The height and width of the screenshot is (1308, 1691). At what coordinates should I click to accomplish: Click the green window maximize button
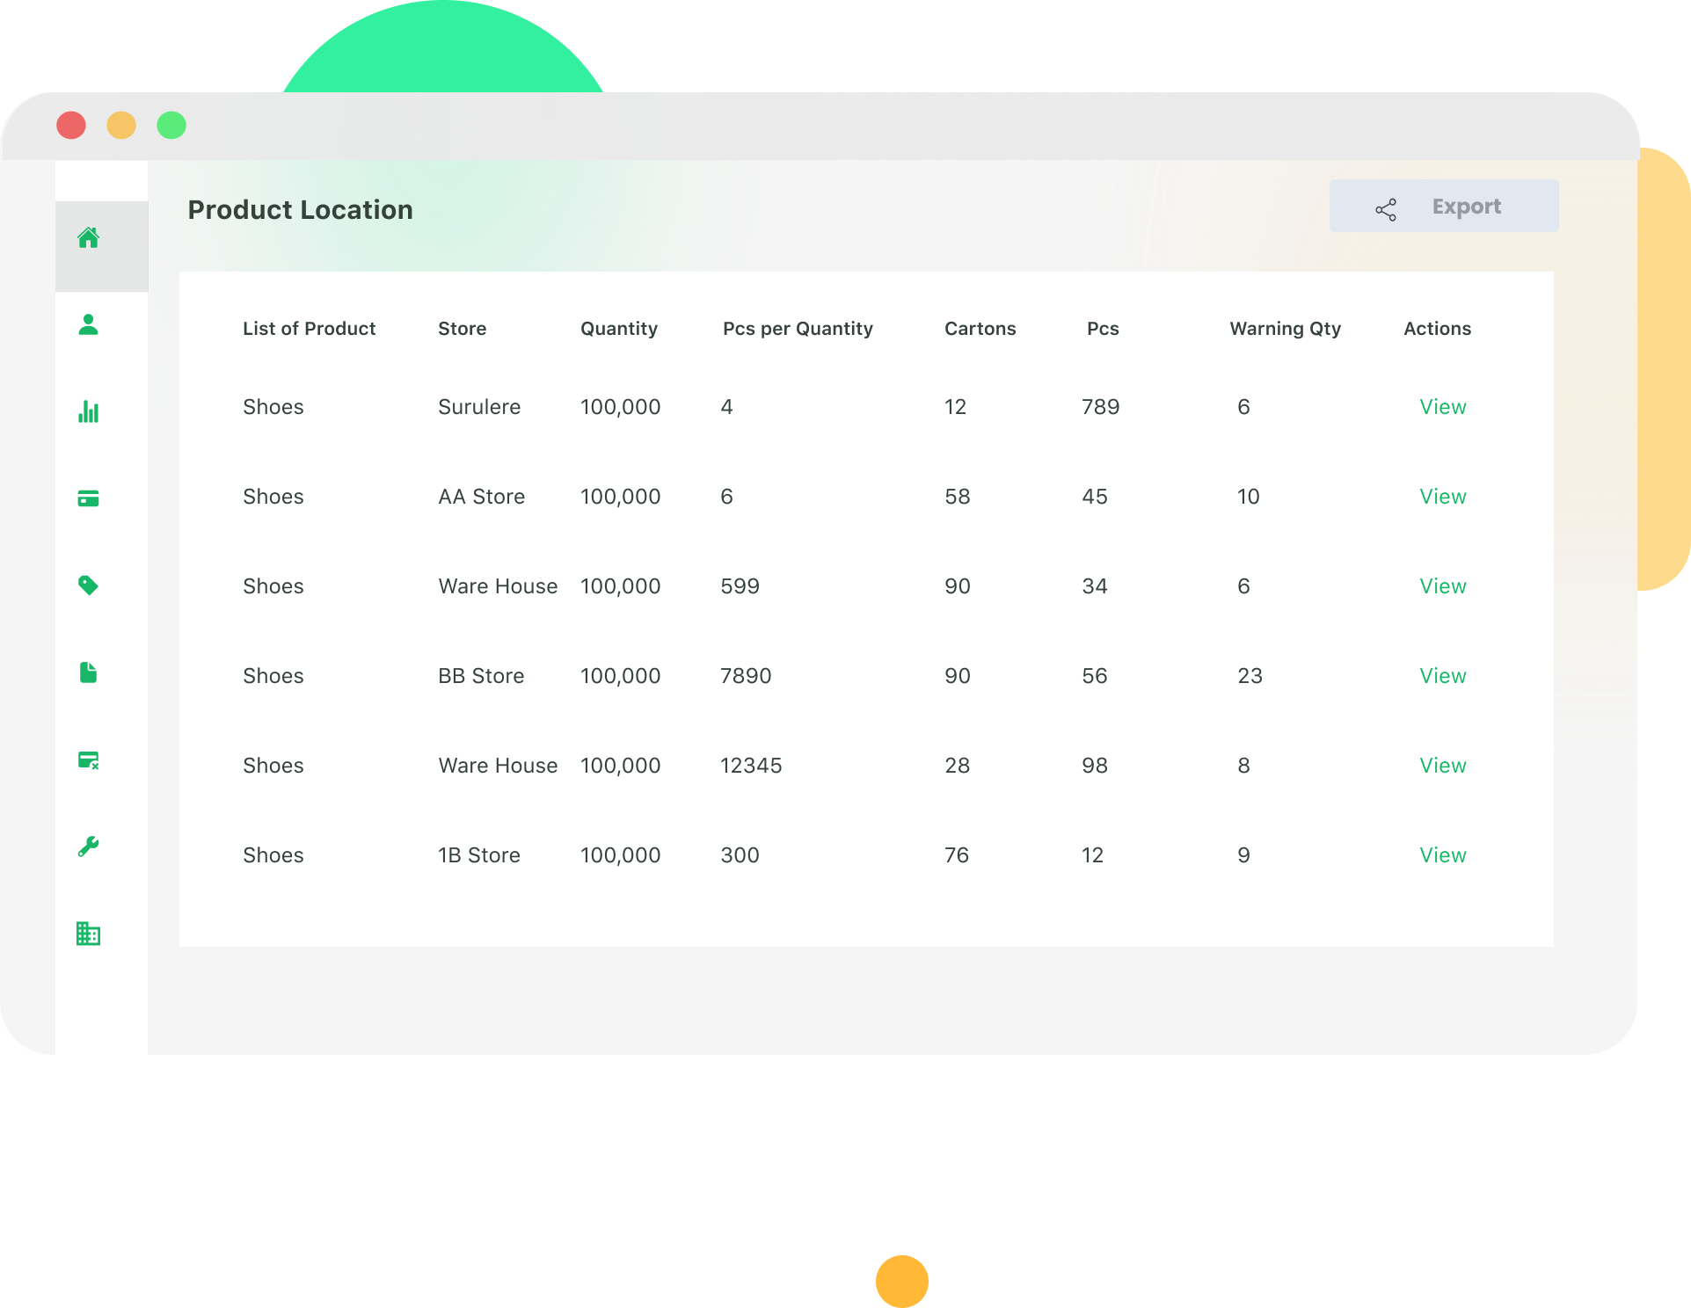[x=171, y=126]
